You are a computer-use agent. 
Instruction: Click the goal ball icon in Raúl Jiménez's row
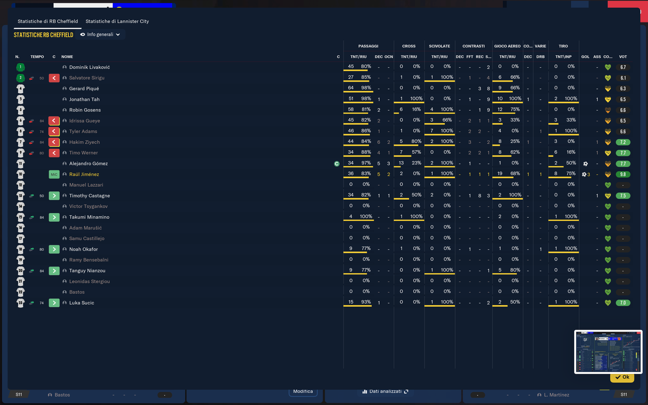[584, 175]
